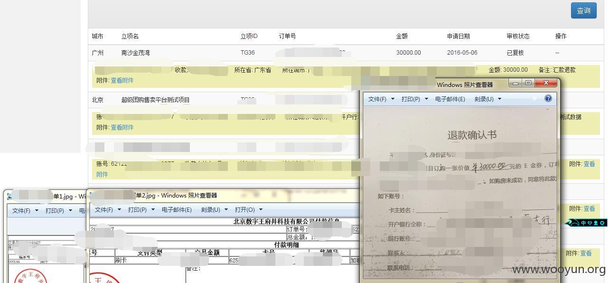Select the 30000.00 amount cell in 广州 row

(409, 53)
